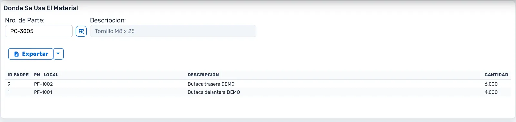Screen dimensions: 516x122
Task: Sort by the CANTIDAD column header
Action: click(496, 75)
